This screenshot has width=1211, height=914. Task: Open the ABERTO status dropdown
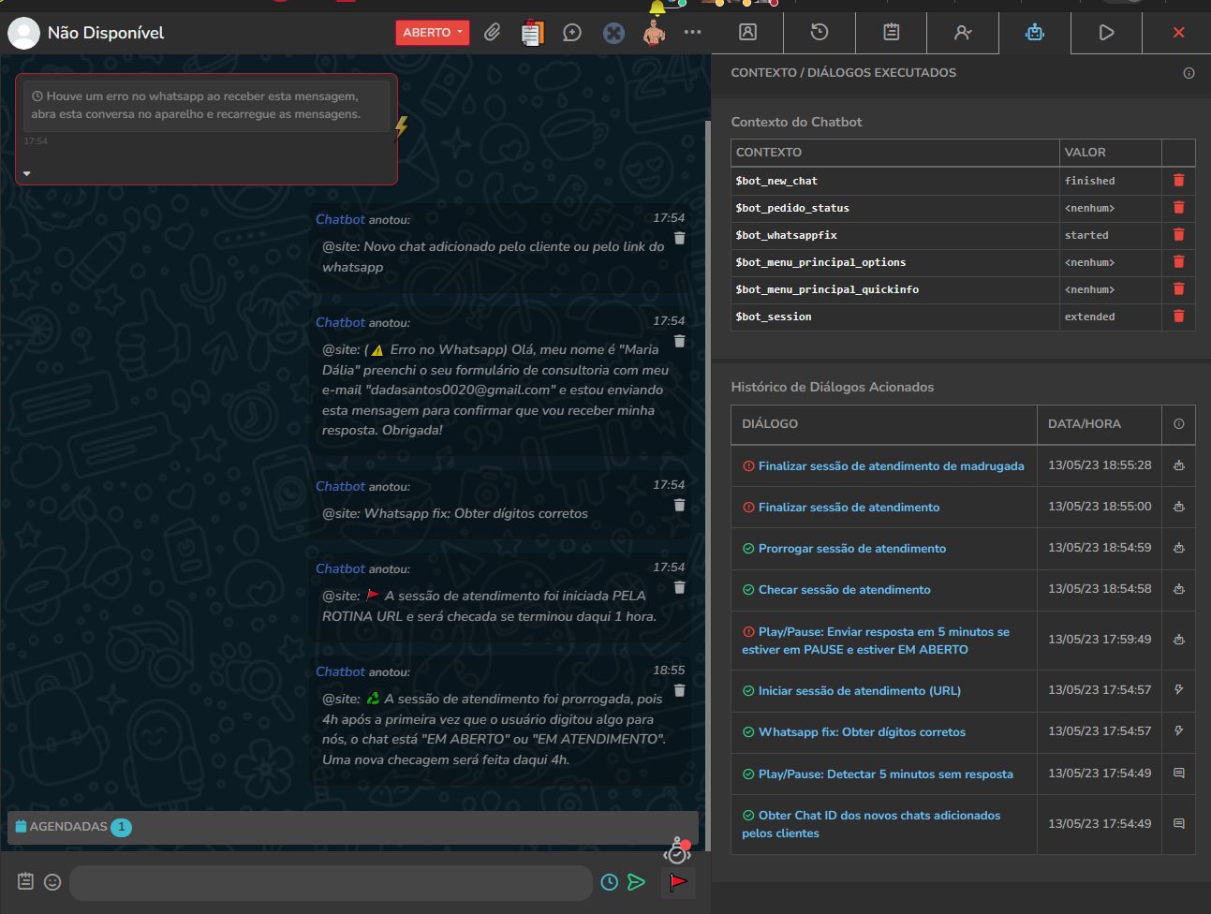point(432,33)
